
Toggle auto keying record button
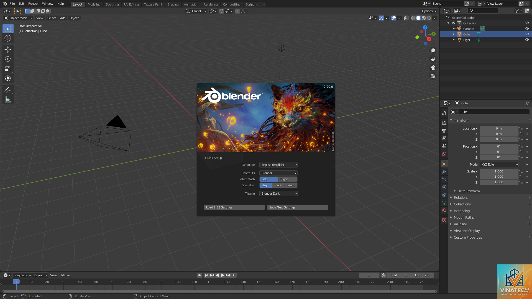click(x=199, y=275)
